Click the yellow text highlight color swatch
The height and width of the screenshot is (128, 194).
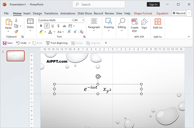click(41, 32)
